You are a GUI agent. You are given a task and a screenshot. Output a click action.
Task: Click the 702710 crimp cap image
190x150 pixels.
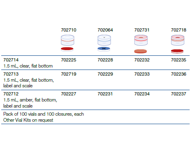(67, 40)
